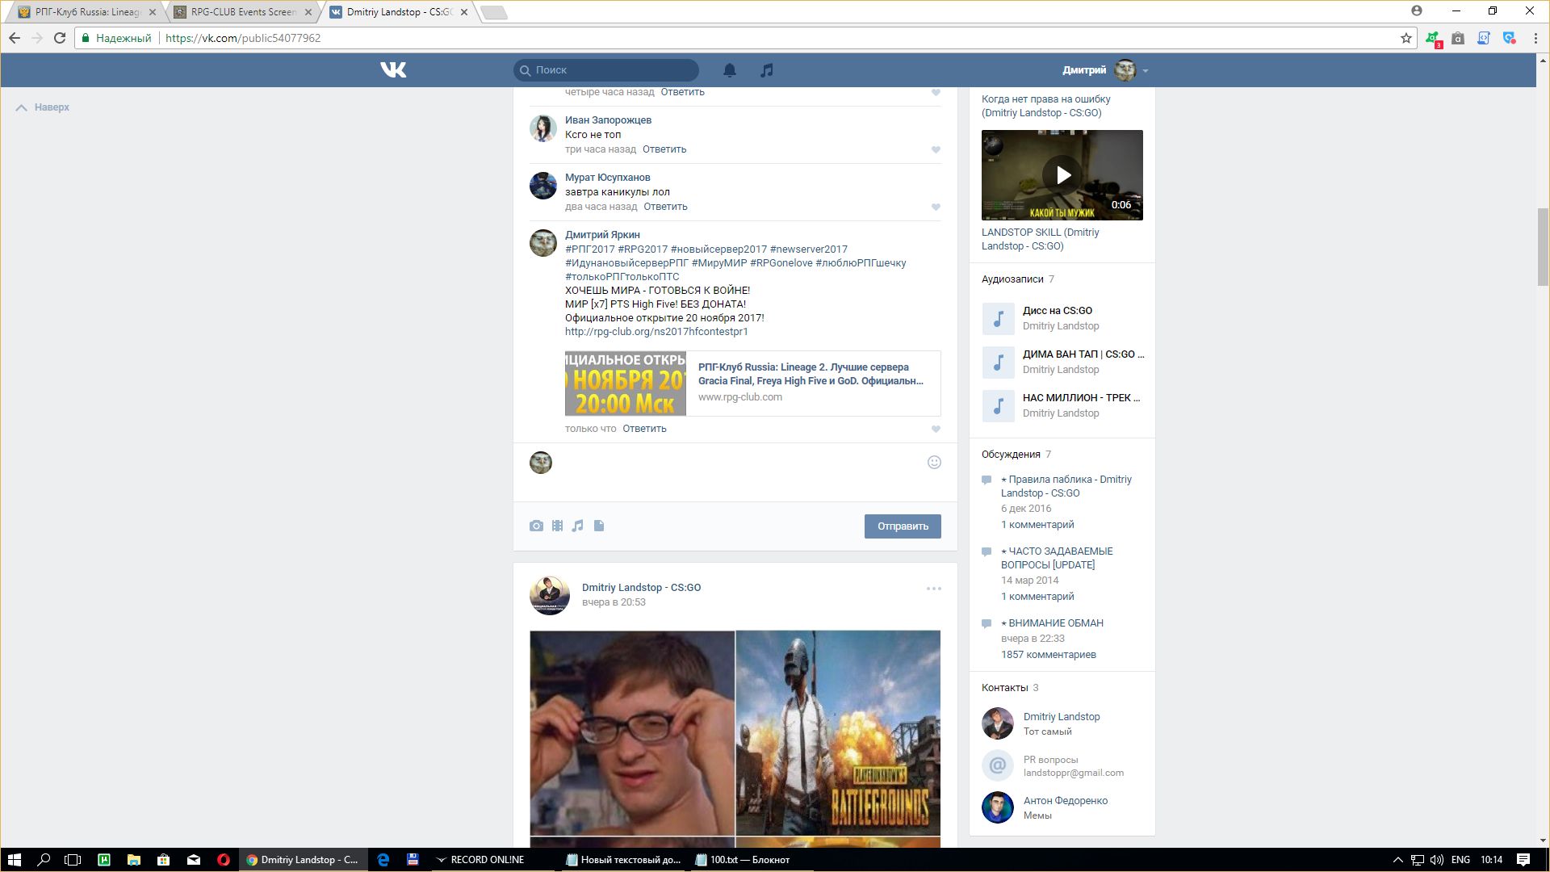Click the page vertical scrollbar thumb
Viewport: 1550px width, 872px height.
[x=1543, y=247]
